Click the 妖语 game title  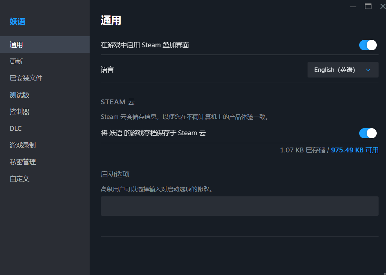(x=17, y=22)
